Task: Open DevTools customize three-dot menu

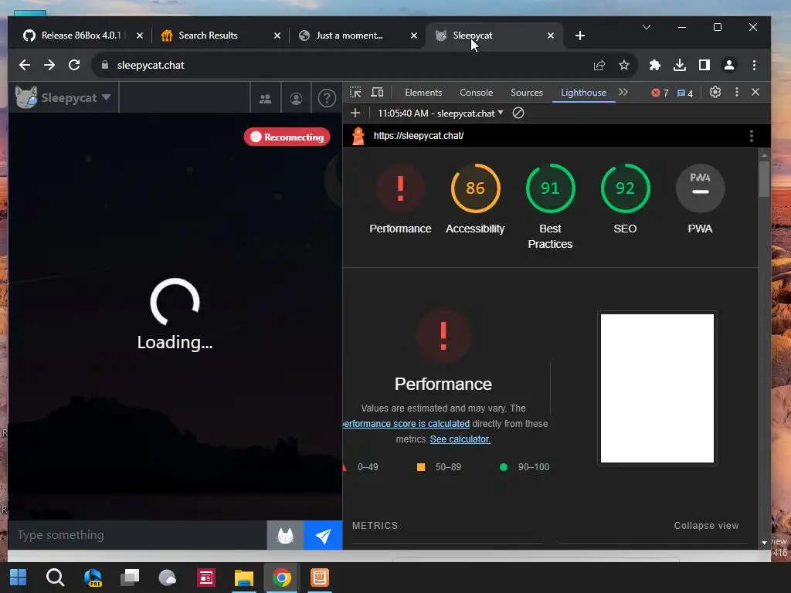Action: point(737,93)
